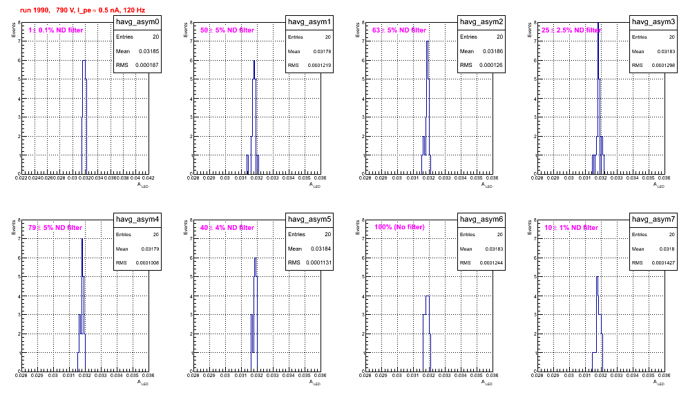Click the '100% (No filter)' label
Screen dimensions: 688x395
click(x=399, y=227)
